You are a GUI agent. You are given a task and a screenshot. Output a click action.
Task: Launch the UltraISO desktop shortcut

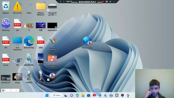point(52,76)
